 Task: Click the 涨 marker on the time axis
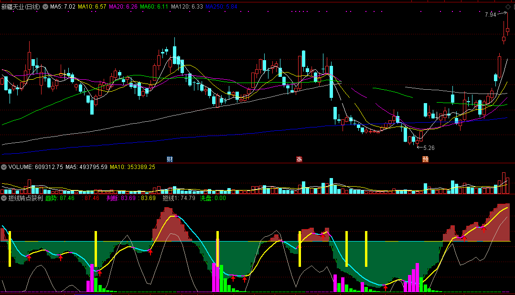[299, 159]
